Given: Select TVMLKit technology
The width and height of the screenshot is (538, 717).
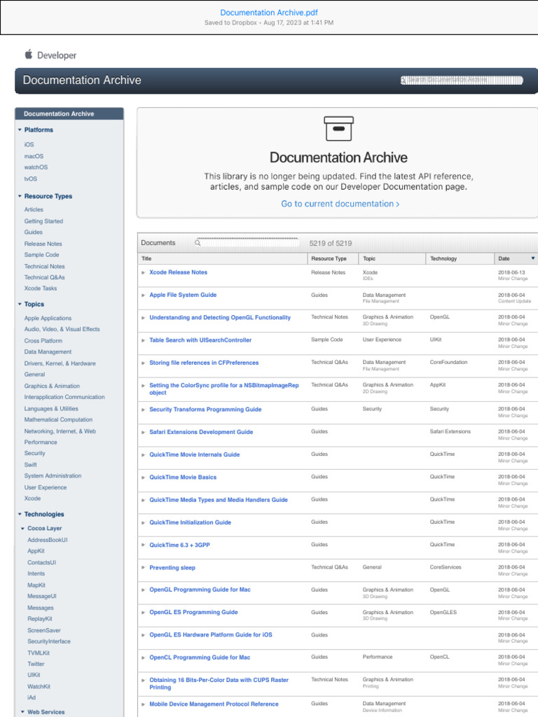Looking at the screenshot, I should point(39,653).
